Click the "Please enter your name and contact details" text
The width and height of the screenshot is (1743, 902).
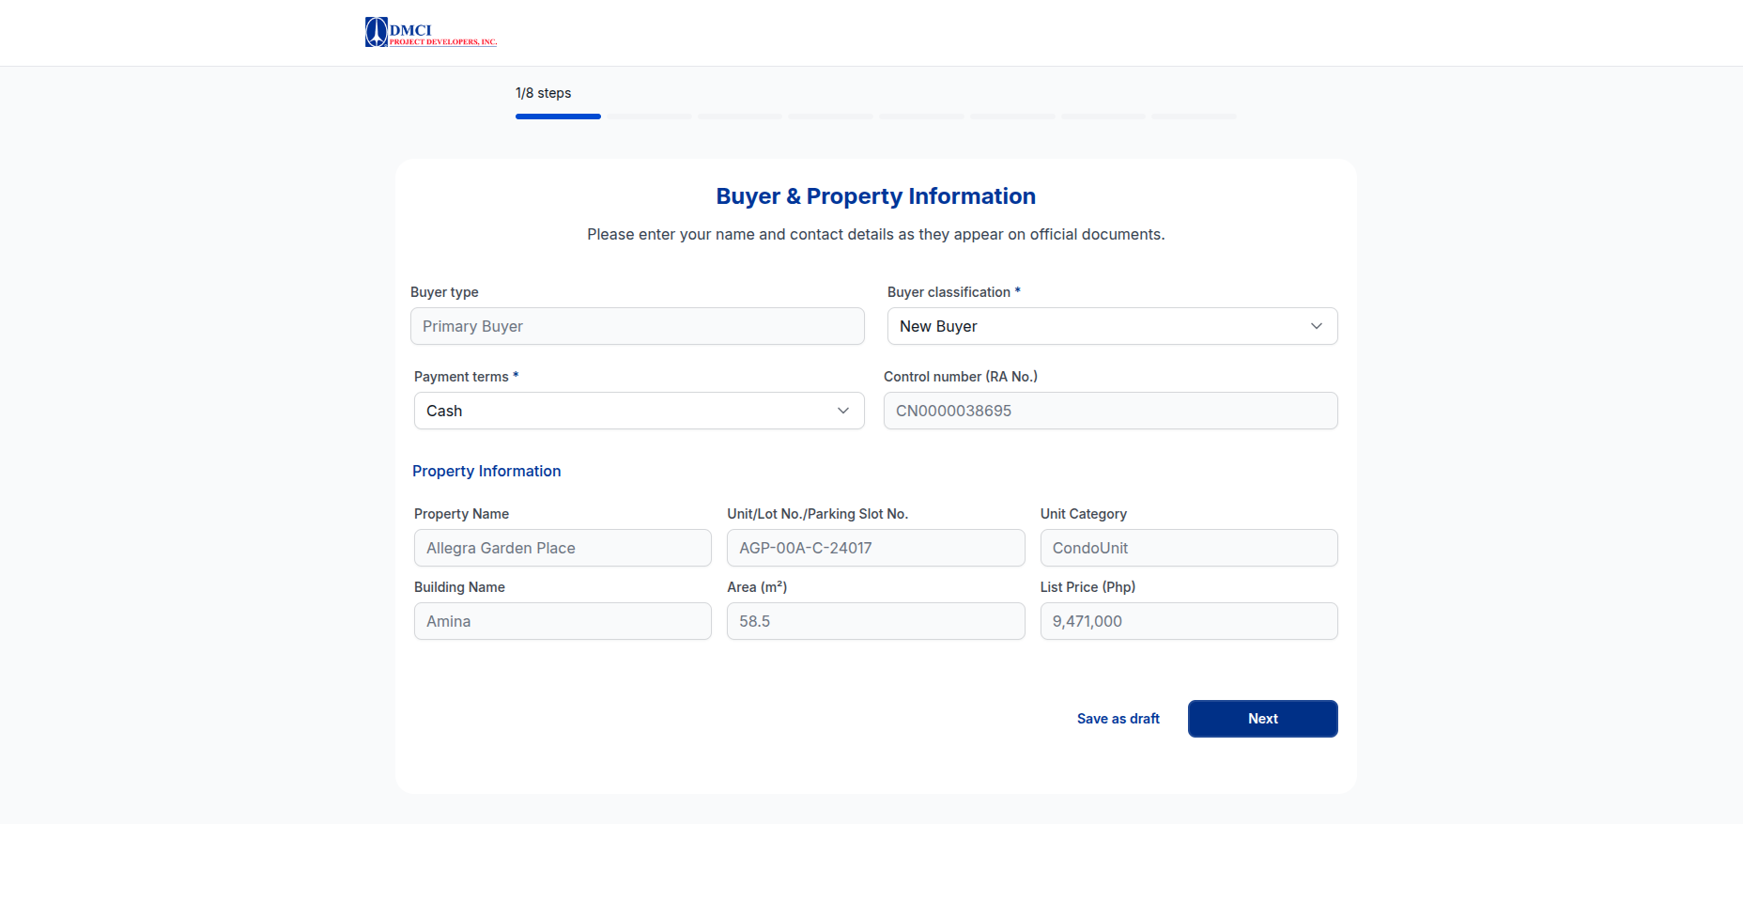click(875, 234)
